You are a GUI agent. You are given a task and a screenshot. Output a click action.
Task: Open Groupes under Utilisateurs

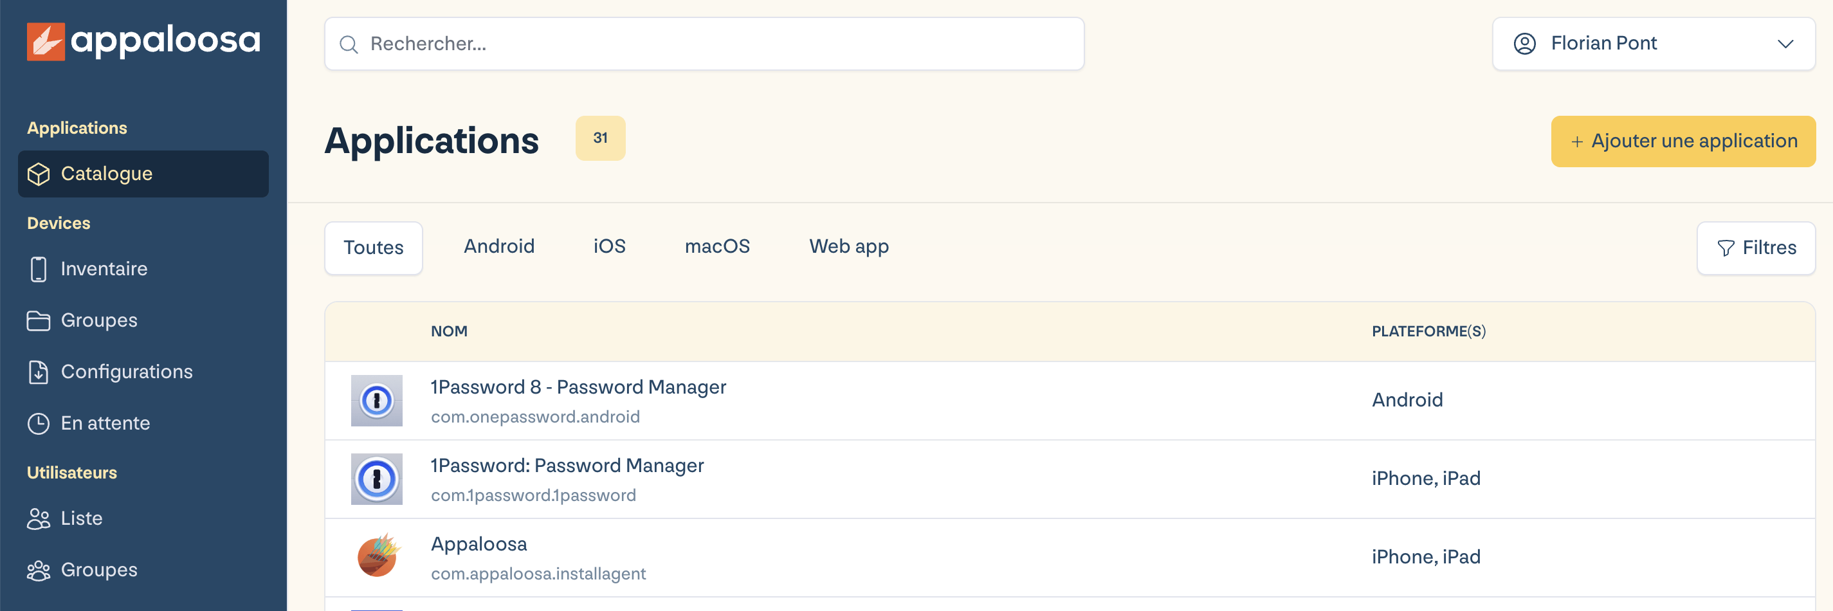(143, 571)
